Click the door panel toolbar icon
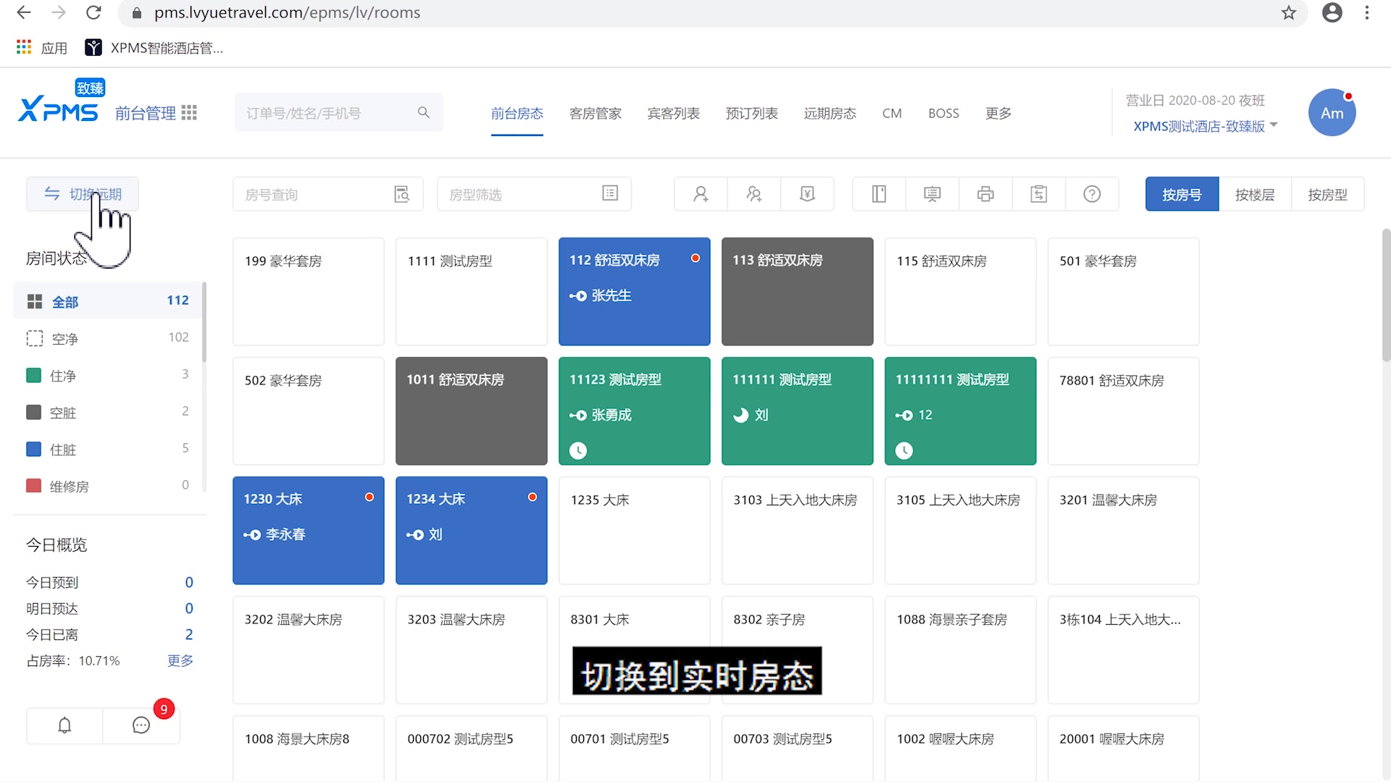1391x782 pixels. tap(879, 194)
